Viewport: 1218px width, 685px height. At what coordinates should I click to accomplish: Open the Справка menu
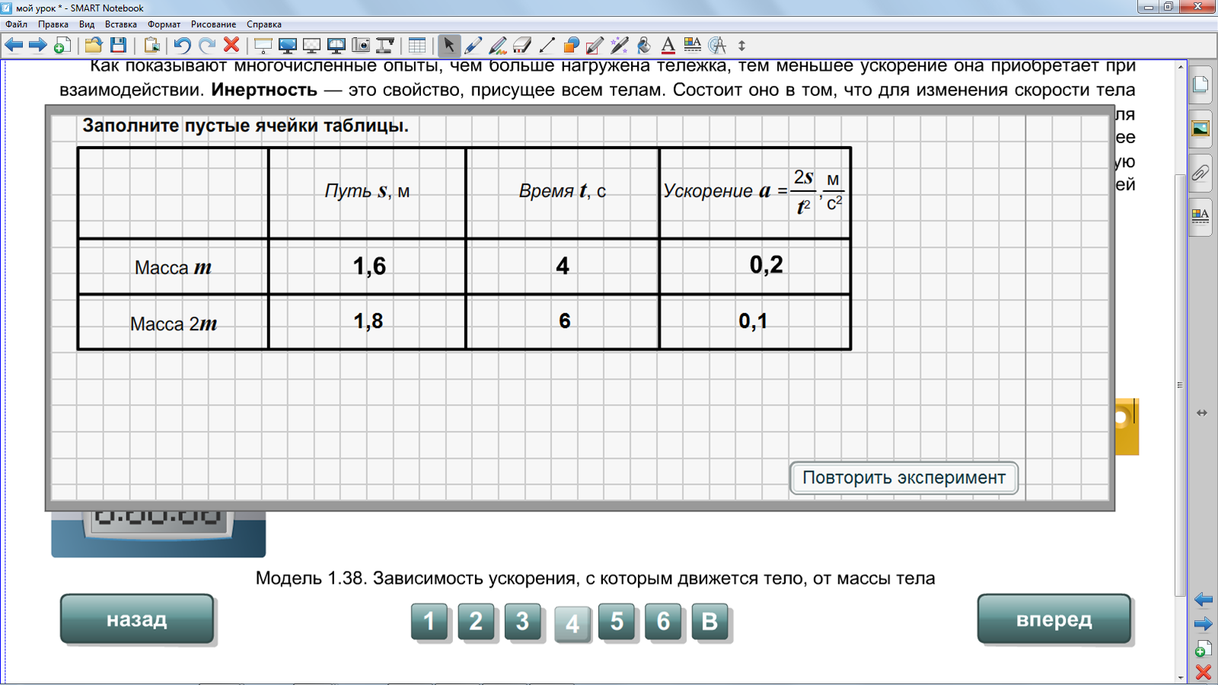(x=264, y=24)
